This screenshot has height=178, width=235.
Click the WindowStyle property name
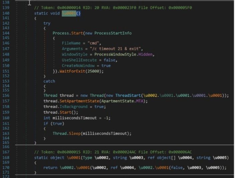75,54
